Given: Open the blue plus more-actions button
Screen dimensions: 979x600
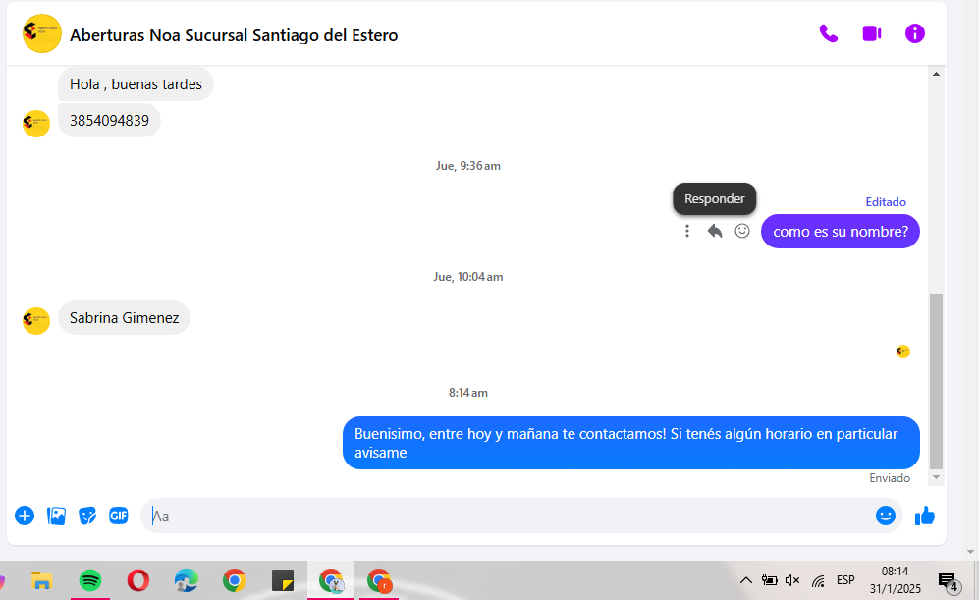Looking at the screenshot, I should click(25, 516).
